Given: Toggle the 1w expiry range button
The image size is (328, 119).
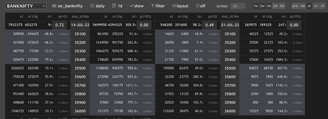Looking at the screenshot, I should click(x=256, y=6).
